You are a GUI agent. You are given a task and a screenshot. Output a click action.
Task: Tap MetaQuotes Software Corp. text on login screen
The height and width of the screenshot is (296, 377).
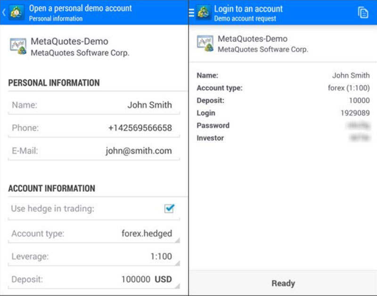(x=263, y=49)
